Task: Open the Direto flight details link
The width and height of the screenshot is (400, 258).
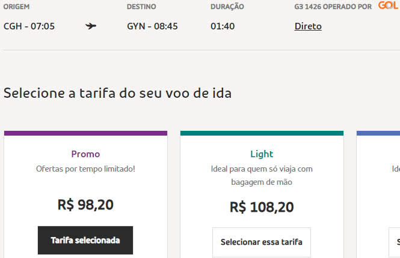Action: 308,26
